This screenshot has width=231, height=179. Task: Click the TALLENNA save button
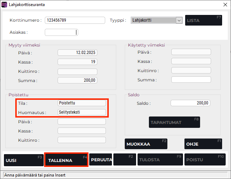[x=66, y=160]
